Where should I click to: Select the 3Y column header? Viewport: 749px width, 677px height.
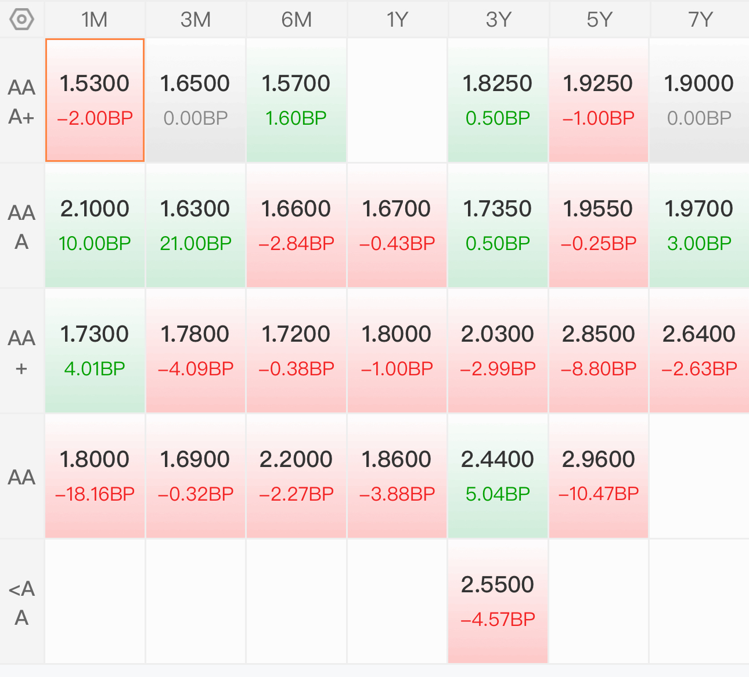pyautogui.click(x=498, y=20)
